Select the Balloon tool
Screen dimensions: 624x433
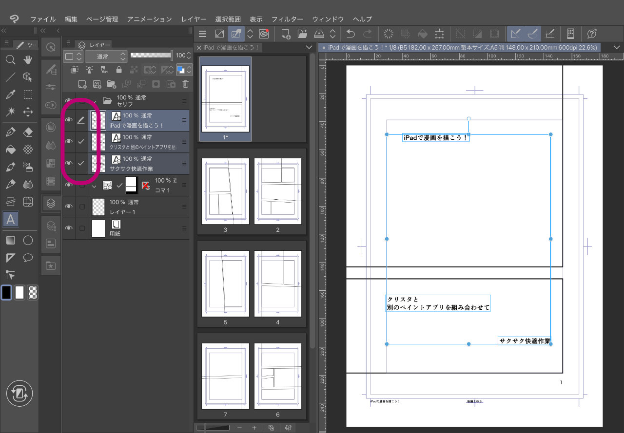(x=28, y=258)
